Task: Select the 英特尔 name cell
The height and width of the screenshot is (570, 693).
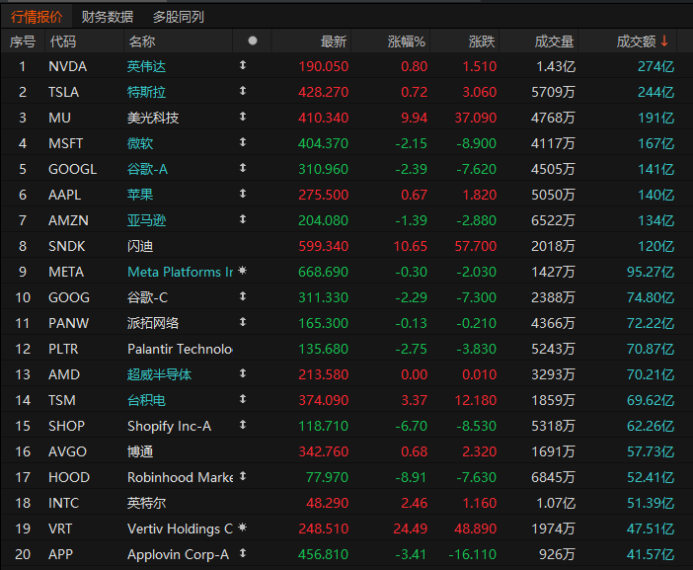Action: (146, 503)
